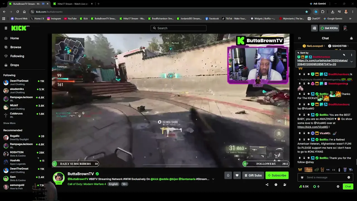Toggle the Kick sidebar hamburger menu
357x201 pixels.
[x=6, y=28]
